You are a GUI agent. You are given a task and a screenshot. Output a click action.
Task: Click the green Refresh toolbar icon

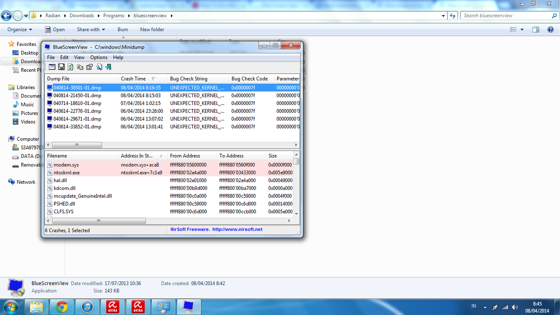click(x=70, y=67)
